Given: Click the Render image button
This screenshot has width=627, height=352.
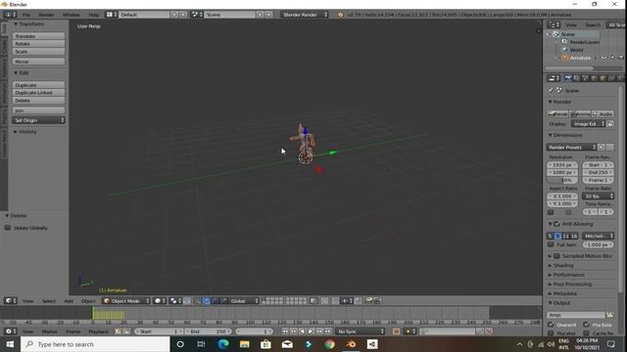Looking at the screenshot, I should pos(557,113).
